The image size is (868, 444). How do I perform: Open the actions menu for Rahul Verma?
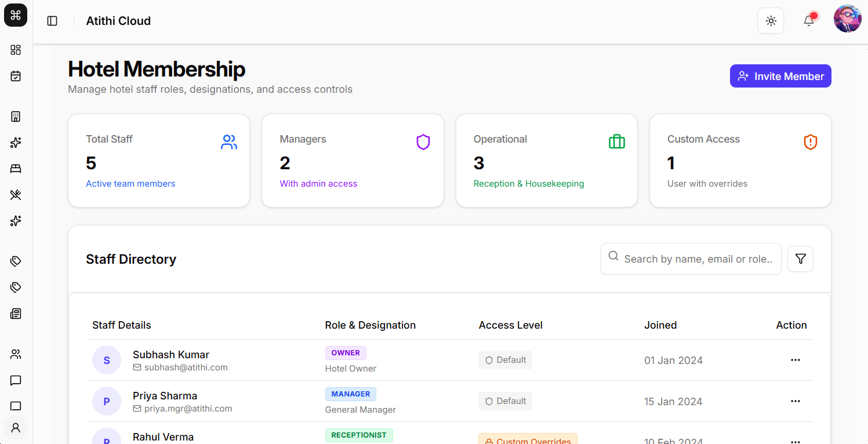pos(796,441)
